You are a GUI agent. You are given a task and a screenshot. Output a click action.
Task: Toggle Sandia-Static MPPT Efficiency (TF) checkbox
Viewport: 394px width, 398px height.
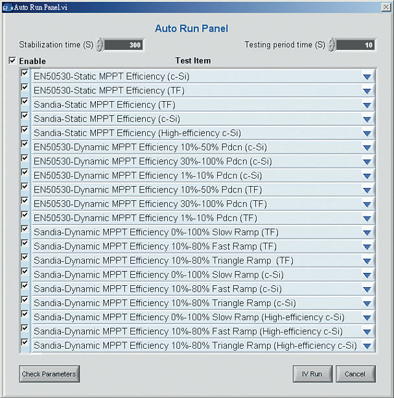[x=25, y=102]
